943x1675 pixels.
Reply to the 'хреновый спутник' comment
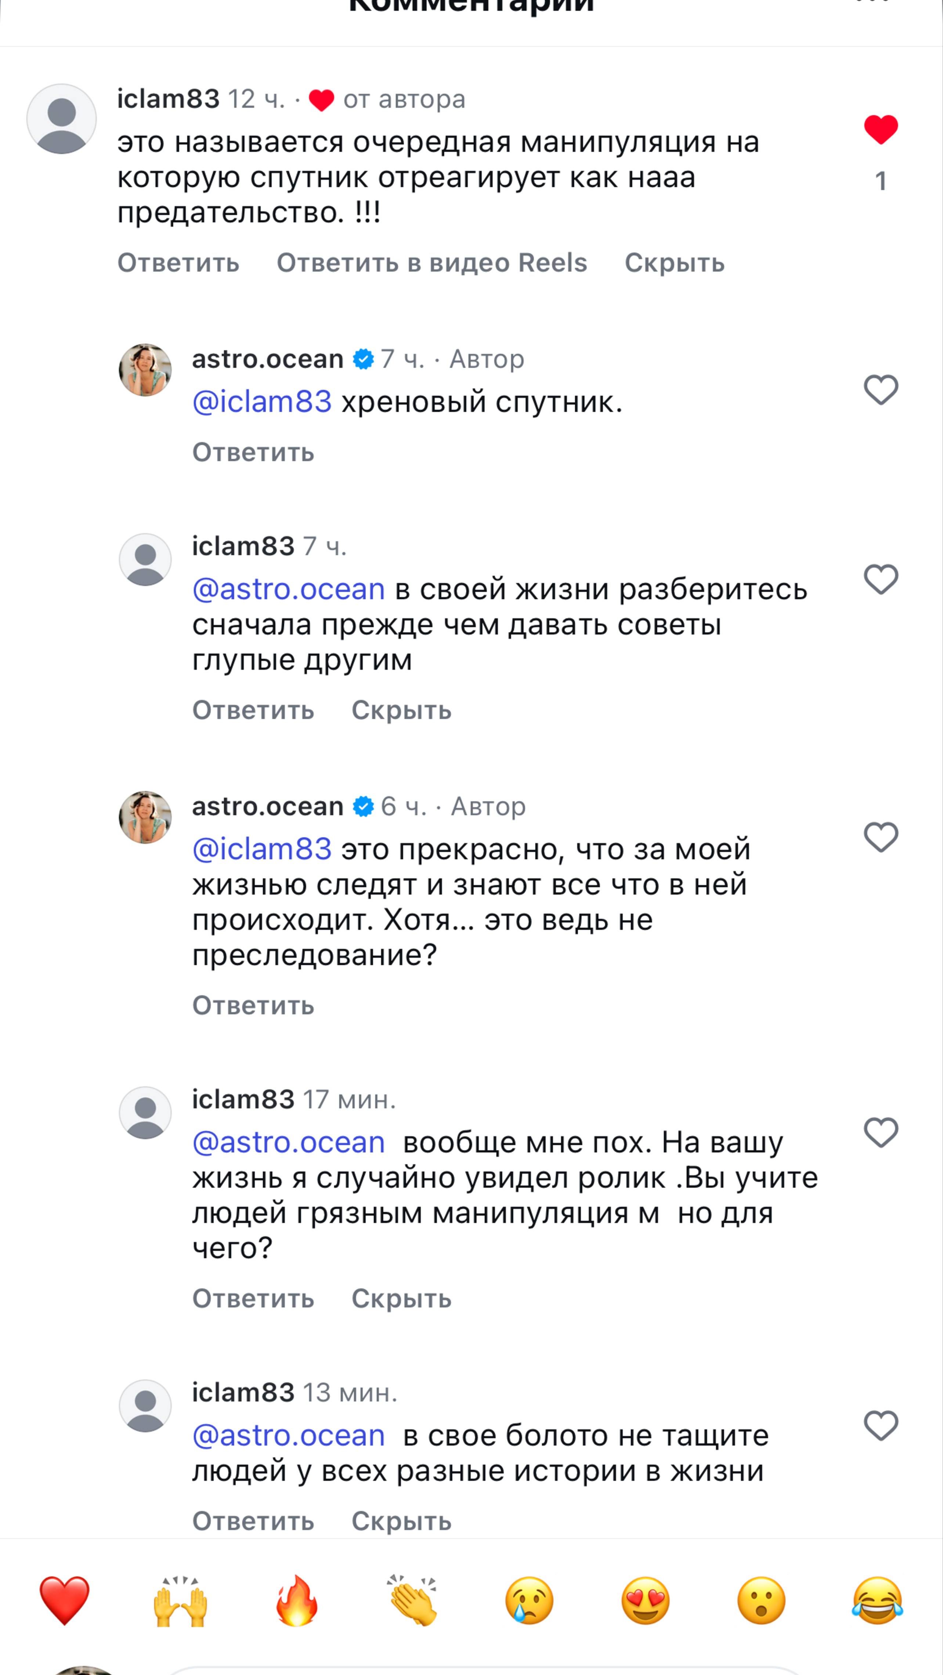pos(253,453)
